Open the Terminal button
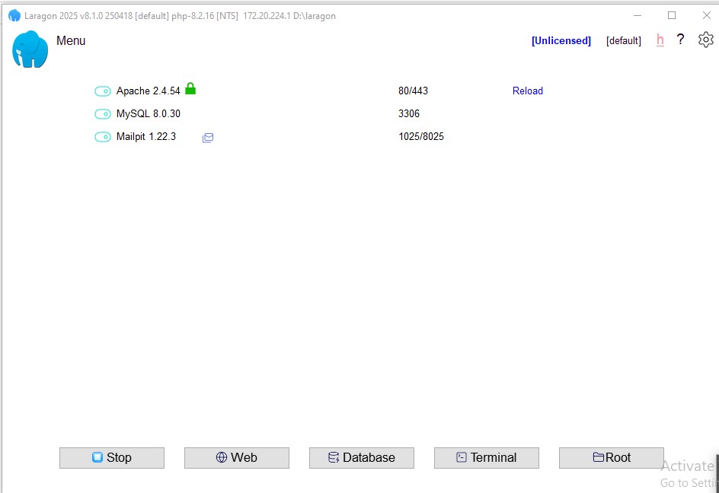Image resolution: width=719 pixels, height=493 pixels. pos(486,457)
